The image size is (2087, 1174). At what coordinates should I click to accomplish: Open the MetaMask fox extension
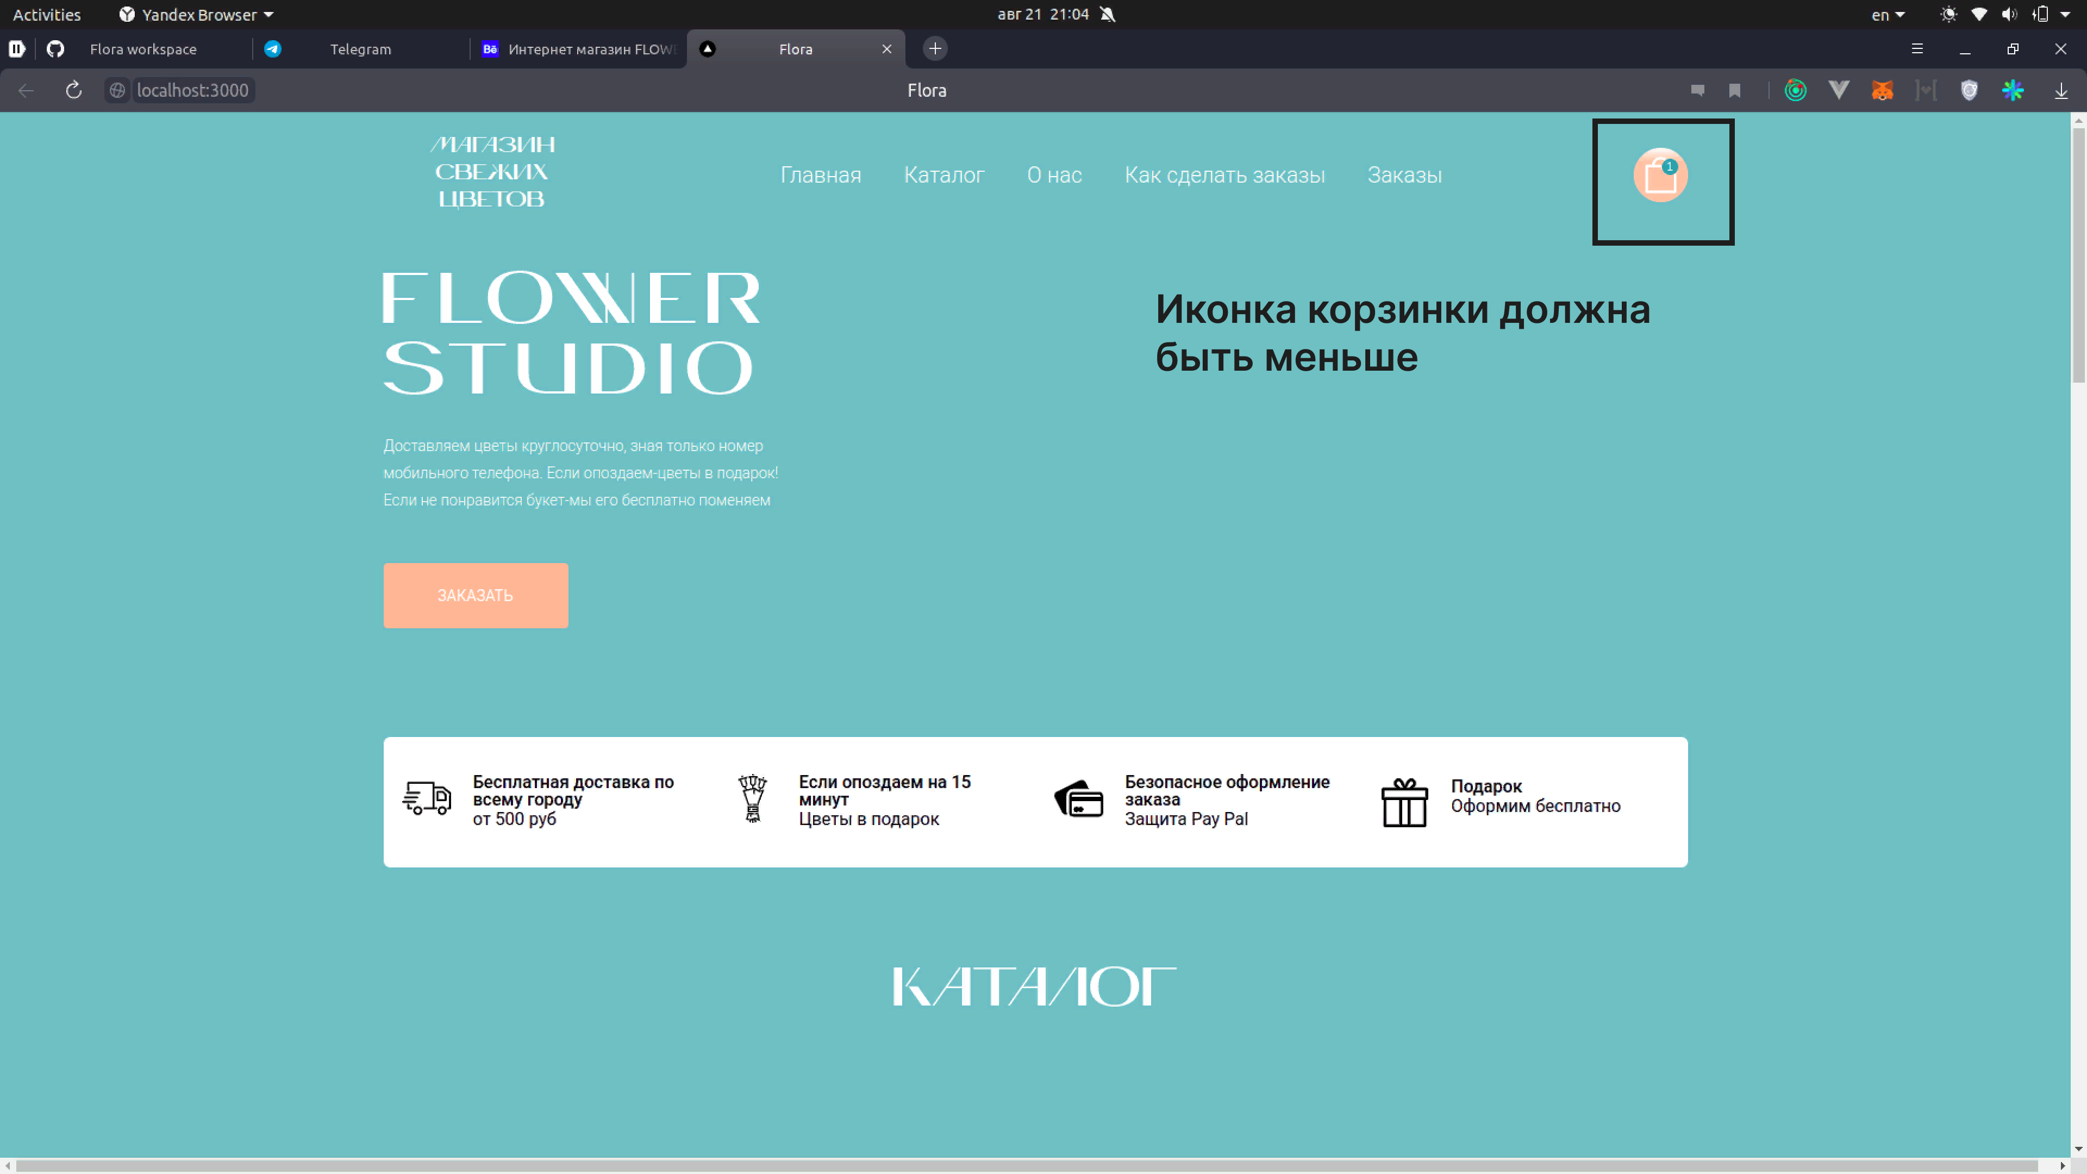coord(1882,90)
